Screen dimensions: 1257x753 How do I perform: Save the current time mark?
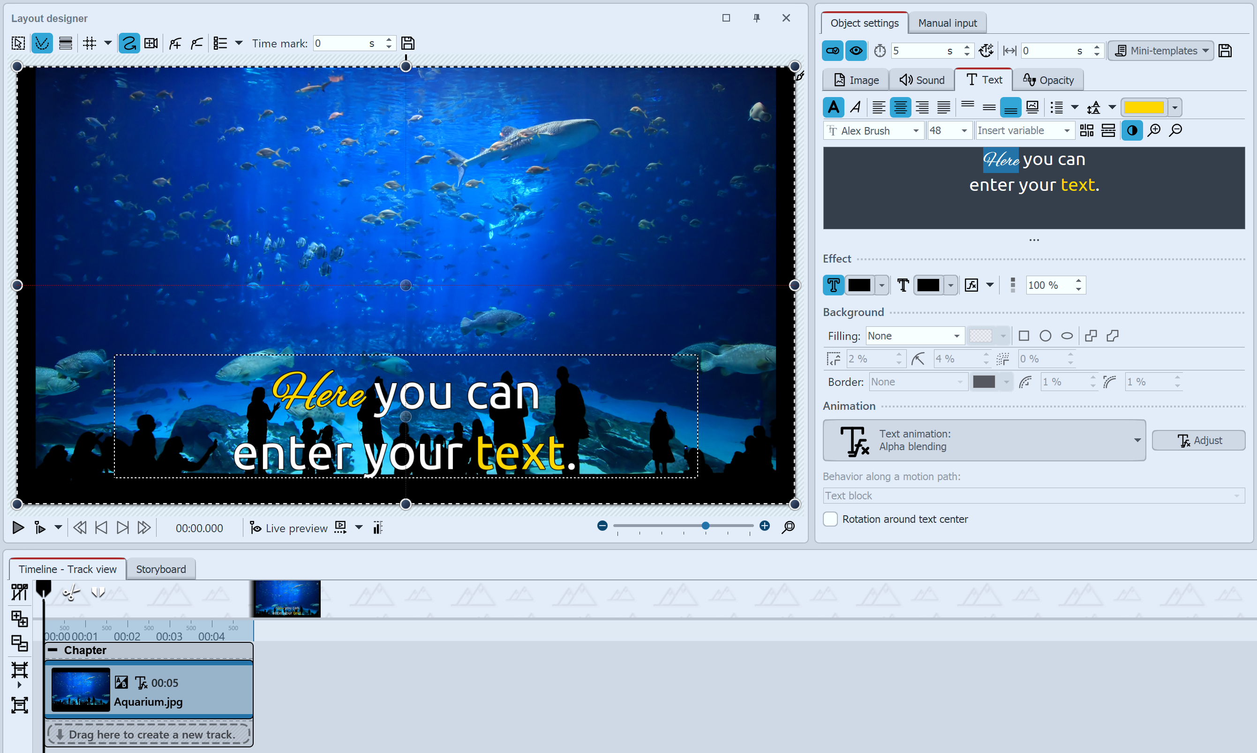[x=407, y=43]
